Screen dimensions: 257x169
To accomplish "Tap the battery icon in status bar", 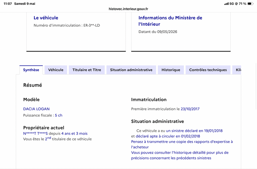I will coord(250,4).
